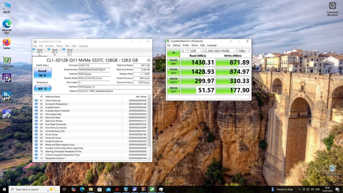This screenshot has height=193, width=343.
Task: Open Profile menu in CrystalDiskMark
Action: 186,45
